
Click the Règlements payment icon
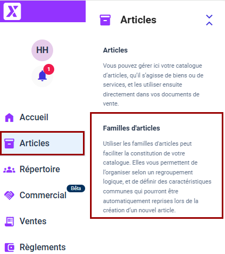(10, 248)
